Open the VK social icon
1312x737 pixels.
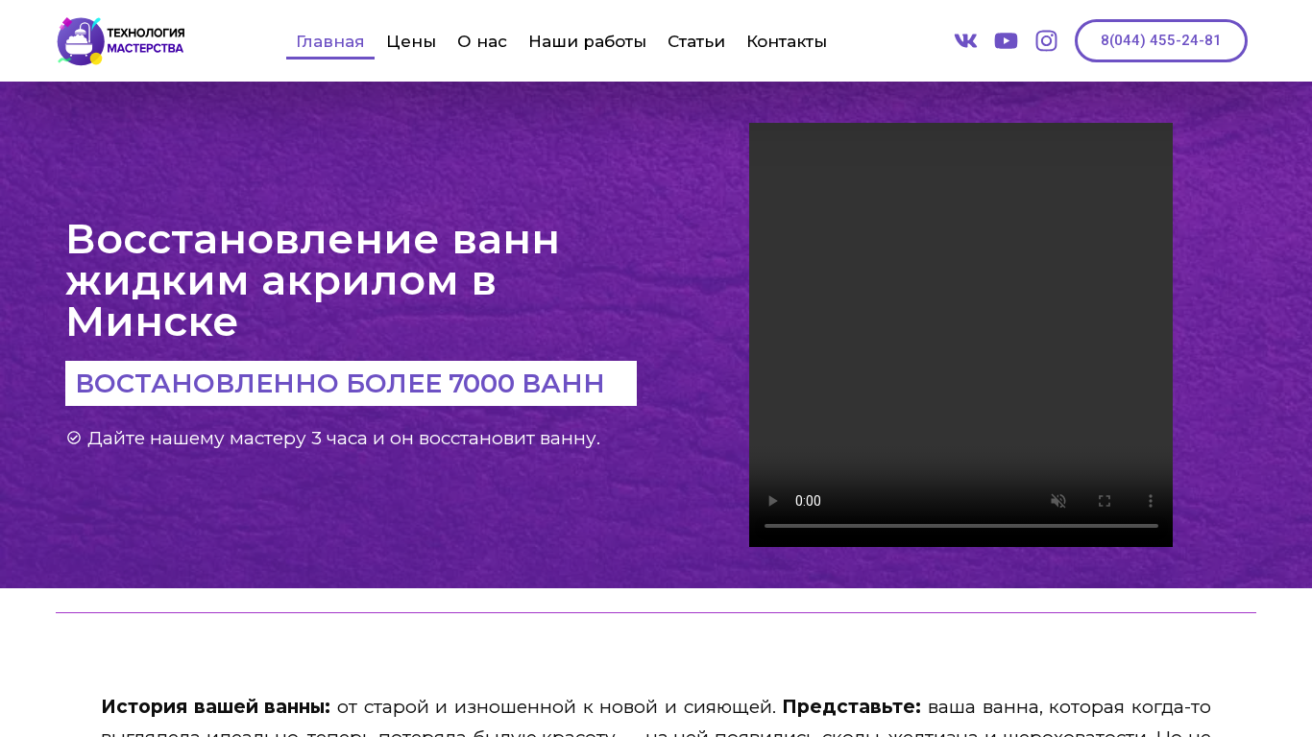(965, 40)
